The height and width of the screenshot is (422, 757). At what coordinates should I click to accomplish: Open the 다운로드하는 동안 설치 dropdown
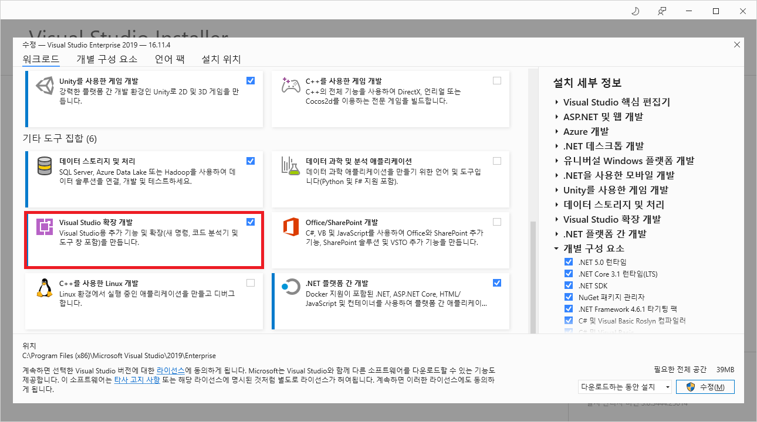tap(624, 387)
